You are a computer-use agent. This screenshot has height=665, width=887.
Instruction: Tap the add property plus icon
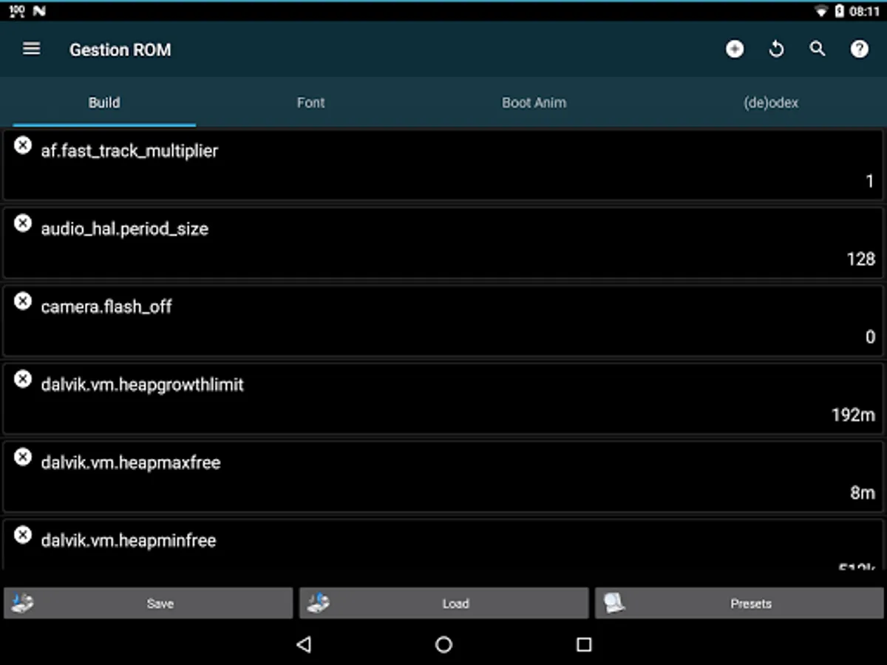(735, 49)
